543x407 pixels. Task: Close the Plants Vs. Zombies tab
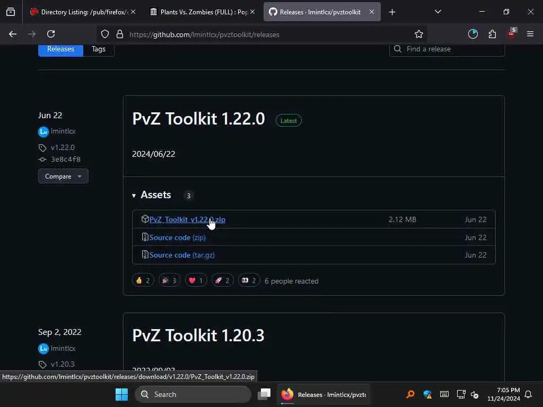point(252,12)
